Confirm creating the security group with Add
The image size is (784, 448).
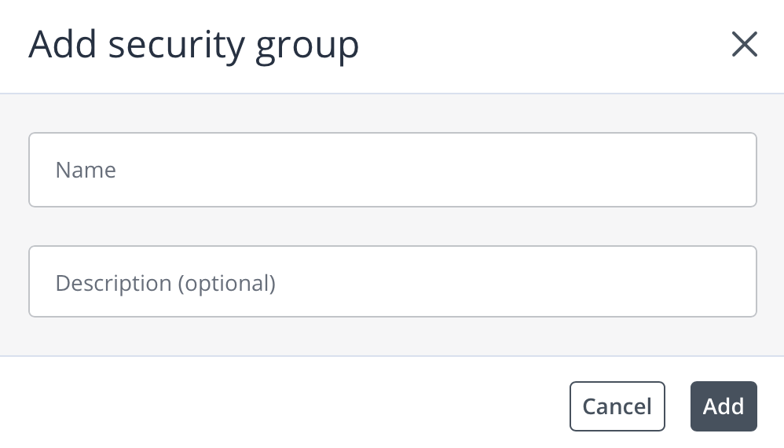(x=723, y=406)
